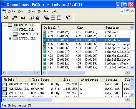This screenshot has width=136, height=109.
Task: Click exports list horizontal scrollbar left arrow
Action: pos(44,72)
